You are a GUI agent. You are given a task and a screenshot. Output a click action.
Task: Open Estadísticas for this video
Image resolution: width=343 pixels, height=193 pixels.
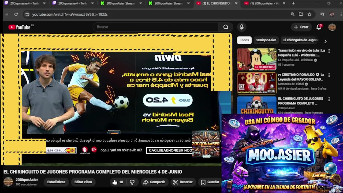coord(56,182)
